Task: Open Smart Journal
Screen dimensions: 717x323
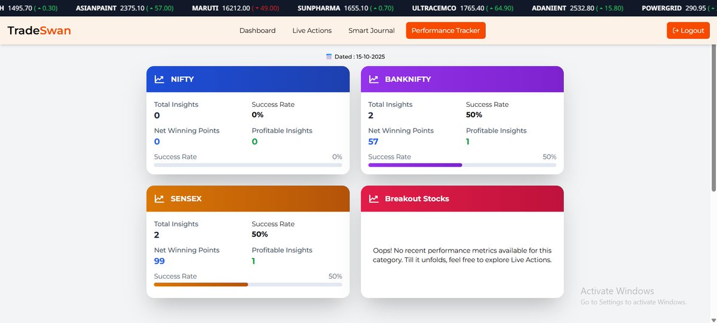Action: 372,30
